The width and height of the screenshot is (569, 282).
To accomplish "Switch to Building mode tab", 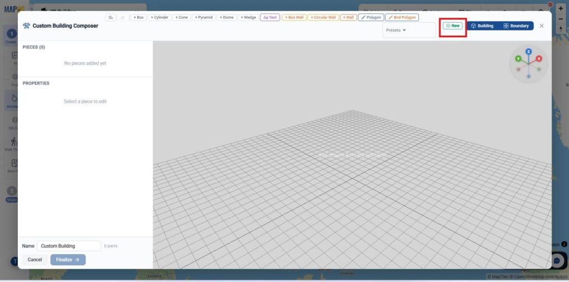I will [x=482, y=26].
